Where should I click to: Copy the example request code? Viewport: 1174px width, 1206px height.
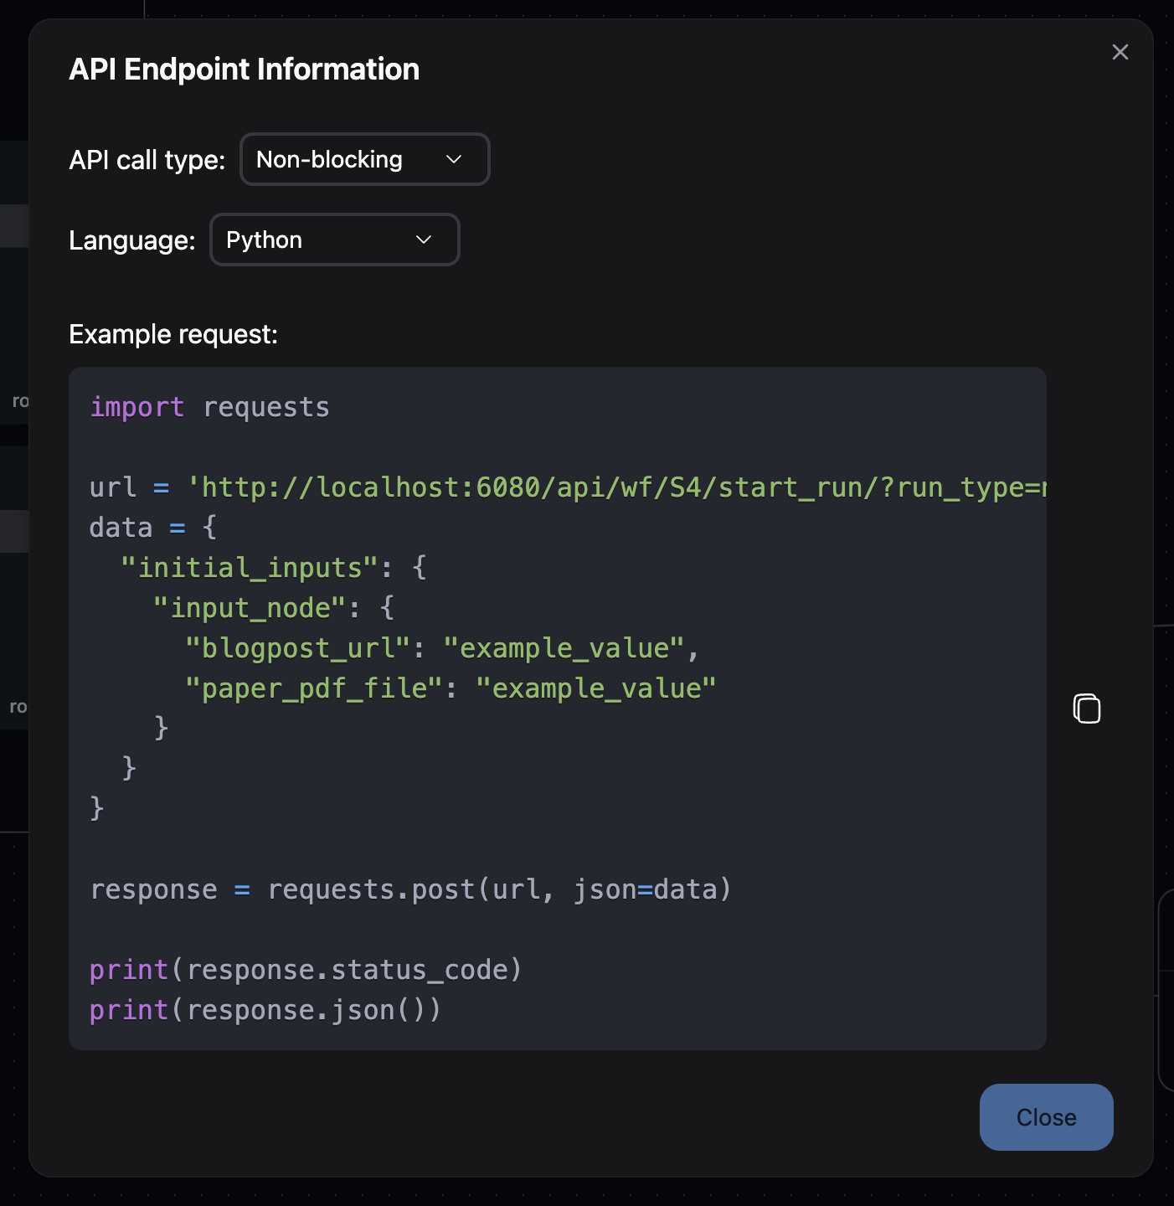click(x=1087, y=709)
